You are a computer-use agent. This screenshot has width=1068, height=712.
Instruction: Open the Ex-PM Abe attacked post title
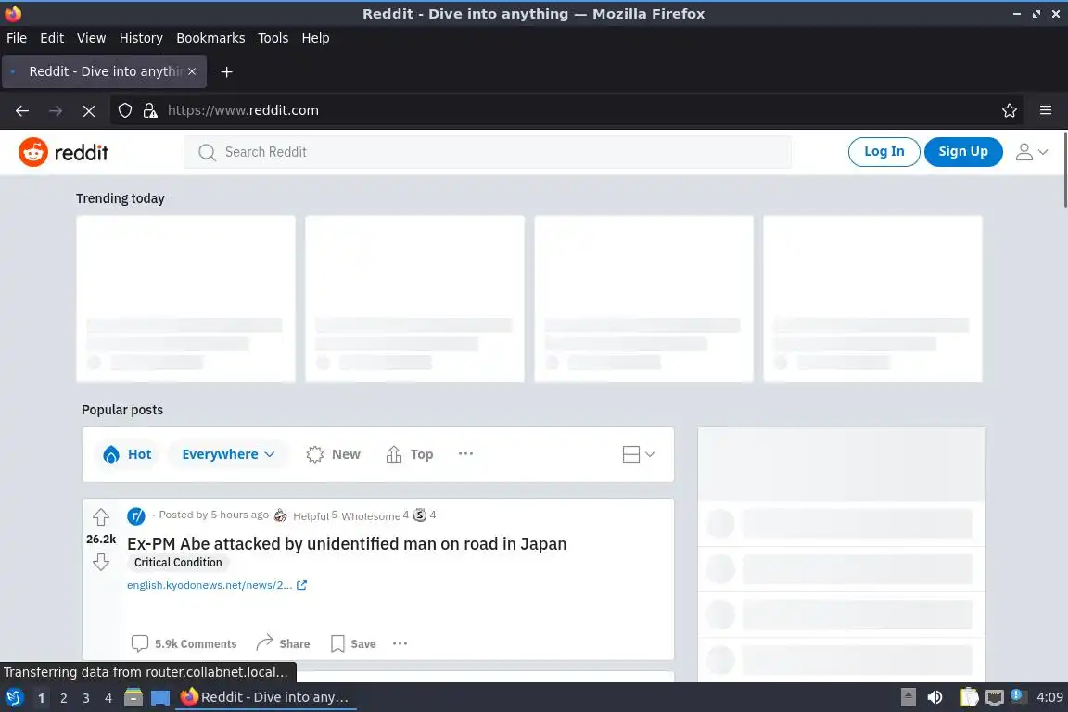click(347, 543)
